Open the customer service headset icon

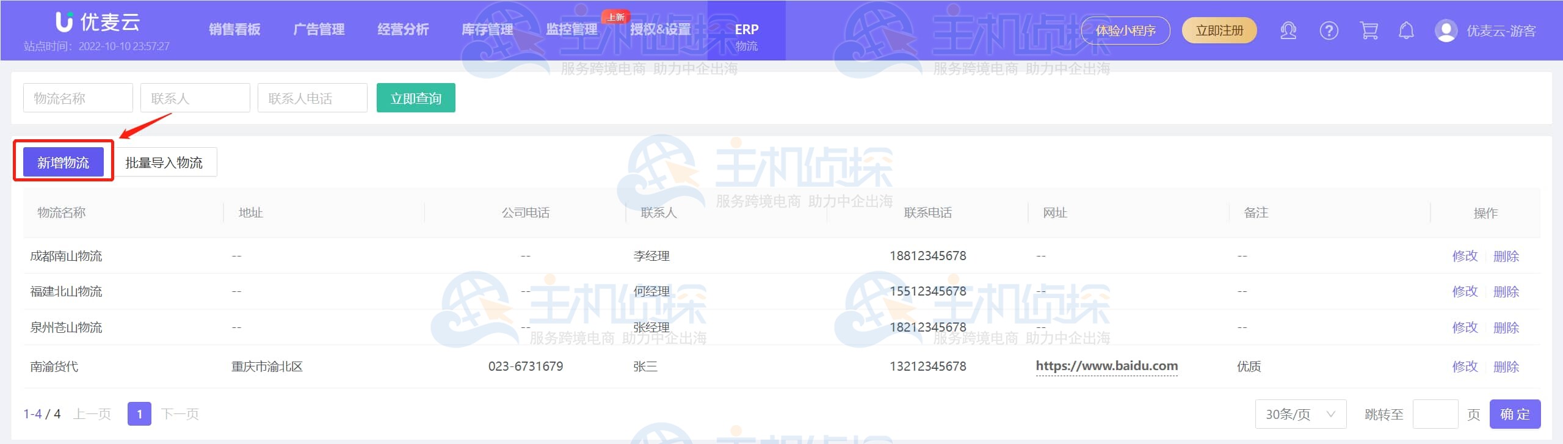click(x=1288, y=31)
